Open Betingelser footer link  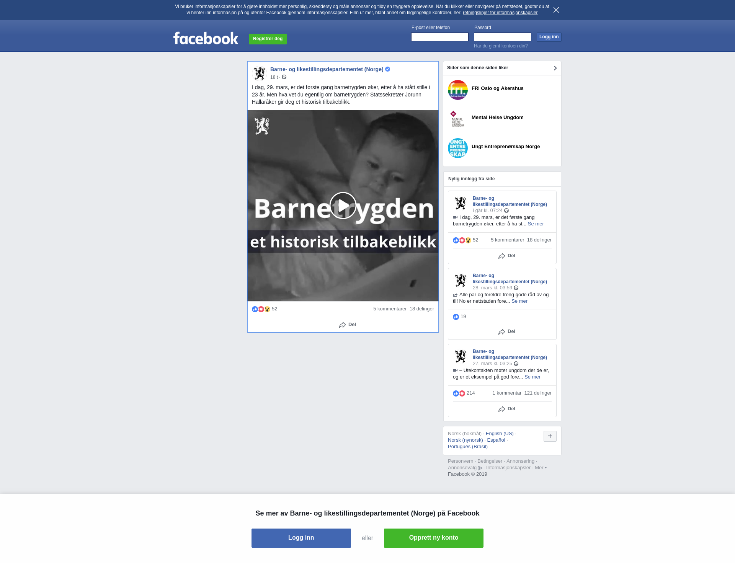(x=490, y=461)
